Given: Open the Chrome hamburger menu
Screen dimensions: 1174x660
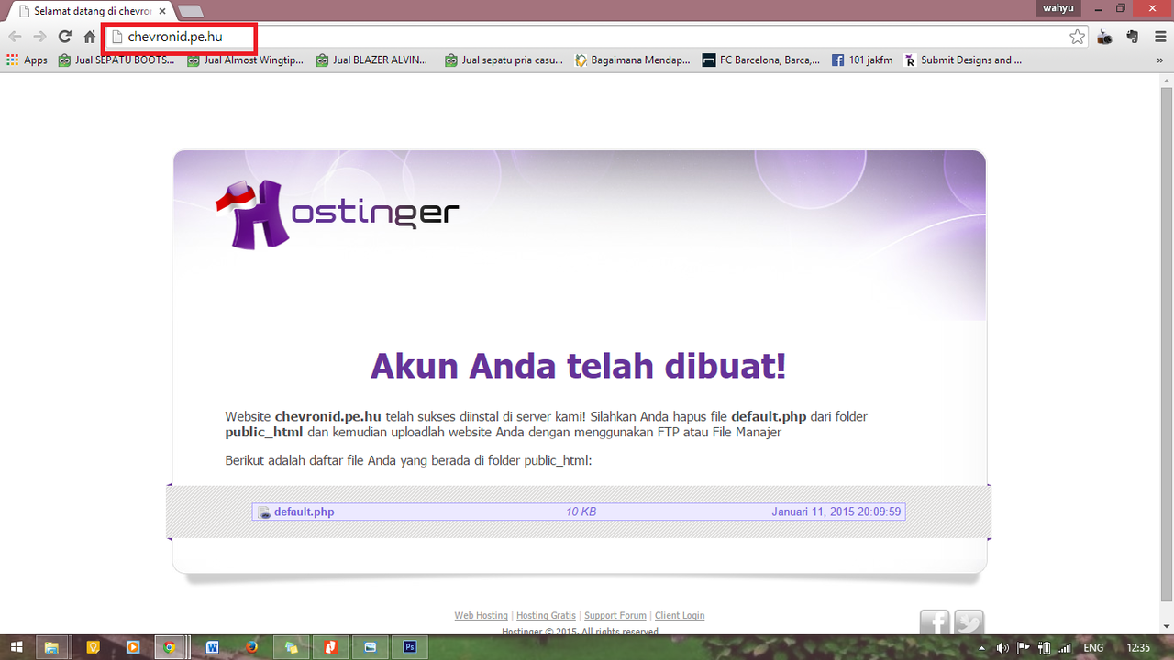Looking at the screenshot, I should point(1158,37).
